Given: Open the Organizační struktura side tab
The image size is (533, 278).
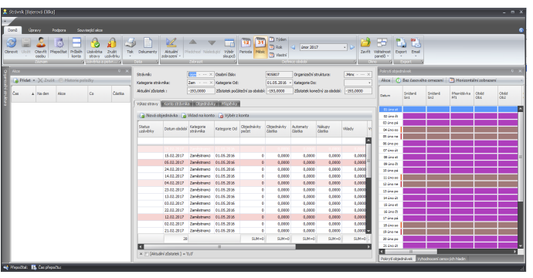Looking at the screenshot, I should click(5, 87).
